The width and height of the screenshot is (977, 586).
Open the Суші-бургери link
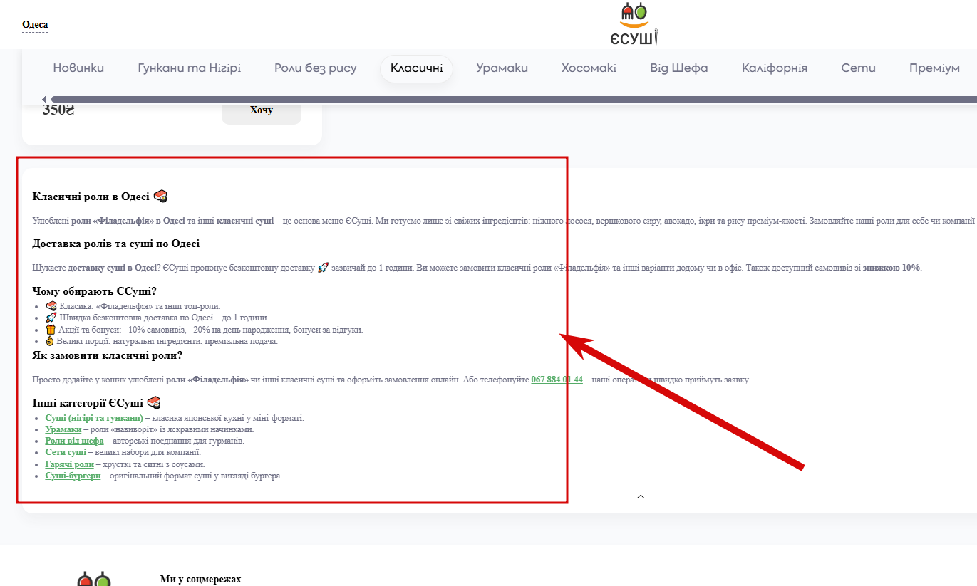pos(73,476)
